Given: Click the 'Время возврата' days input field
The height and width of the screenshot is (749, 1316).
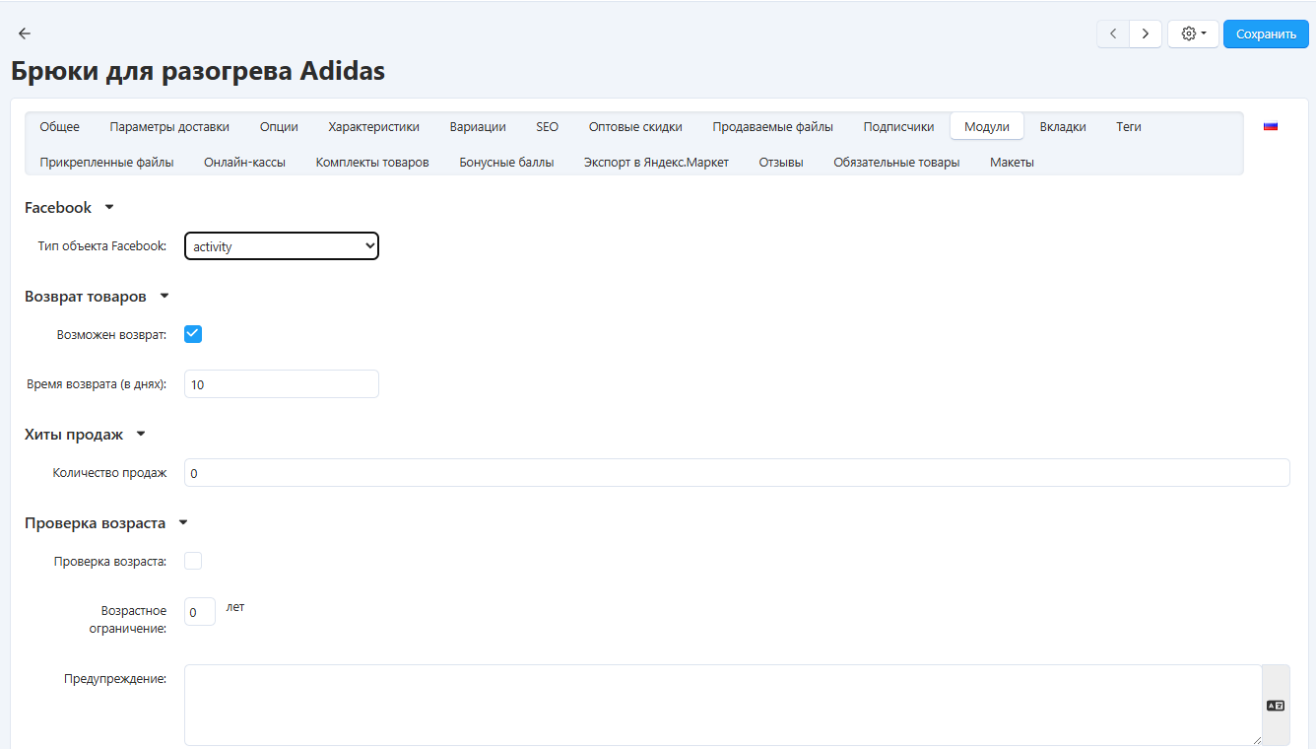Looking at the screenshot, I should (282, 384).
